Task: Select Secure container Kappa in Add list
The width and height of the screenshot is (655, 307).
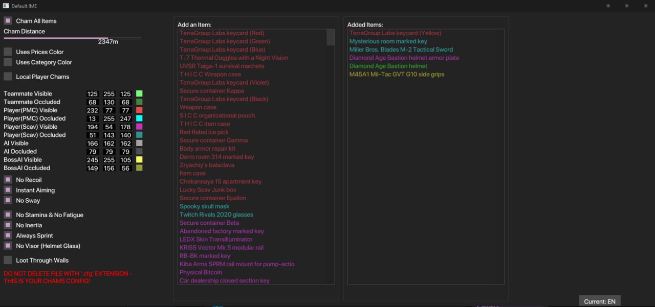Action: (211, 91)
